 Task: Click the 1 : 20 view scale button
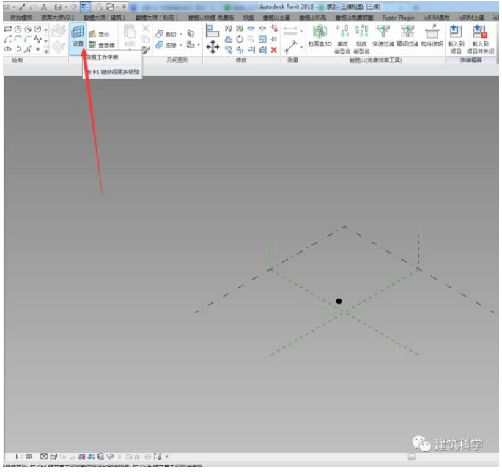23,457
